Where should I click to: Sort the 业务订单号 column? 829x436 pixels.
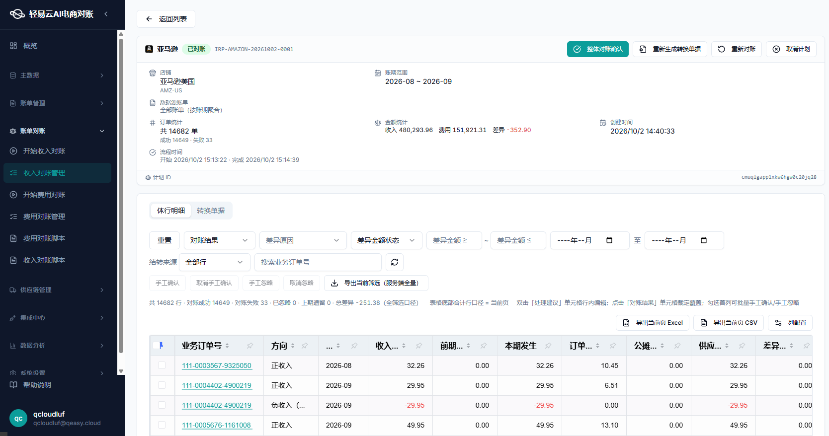click(x=227, y=346)
